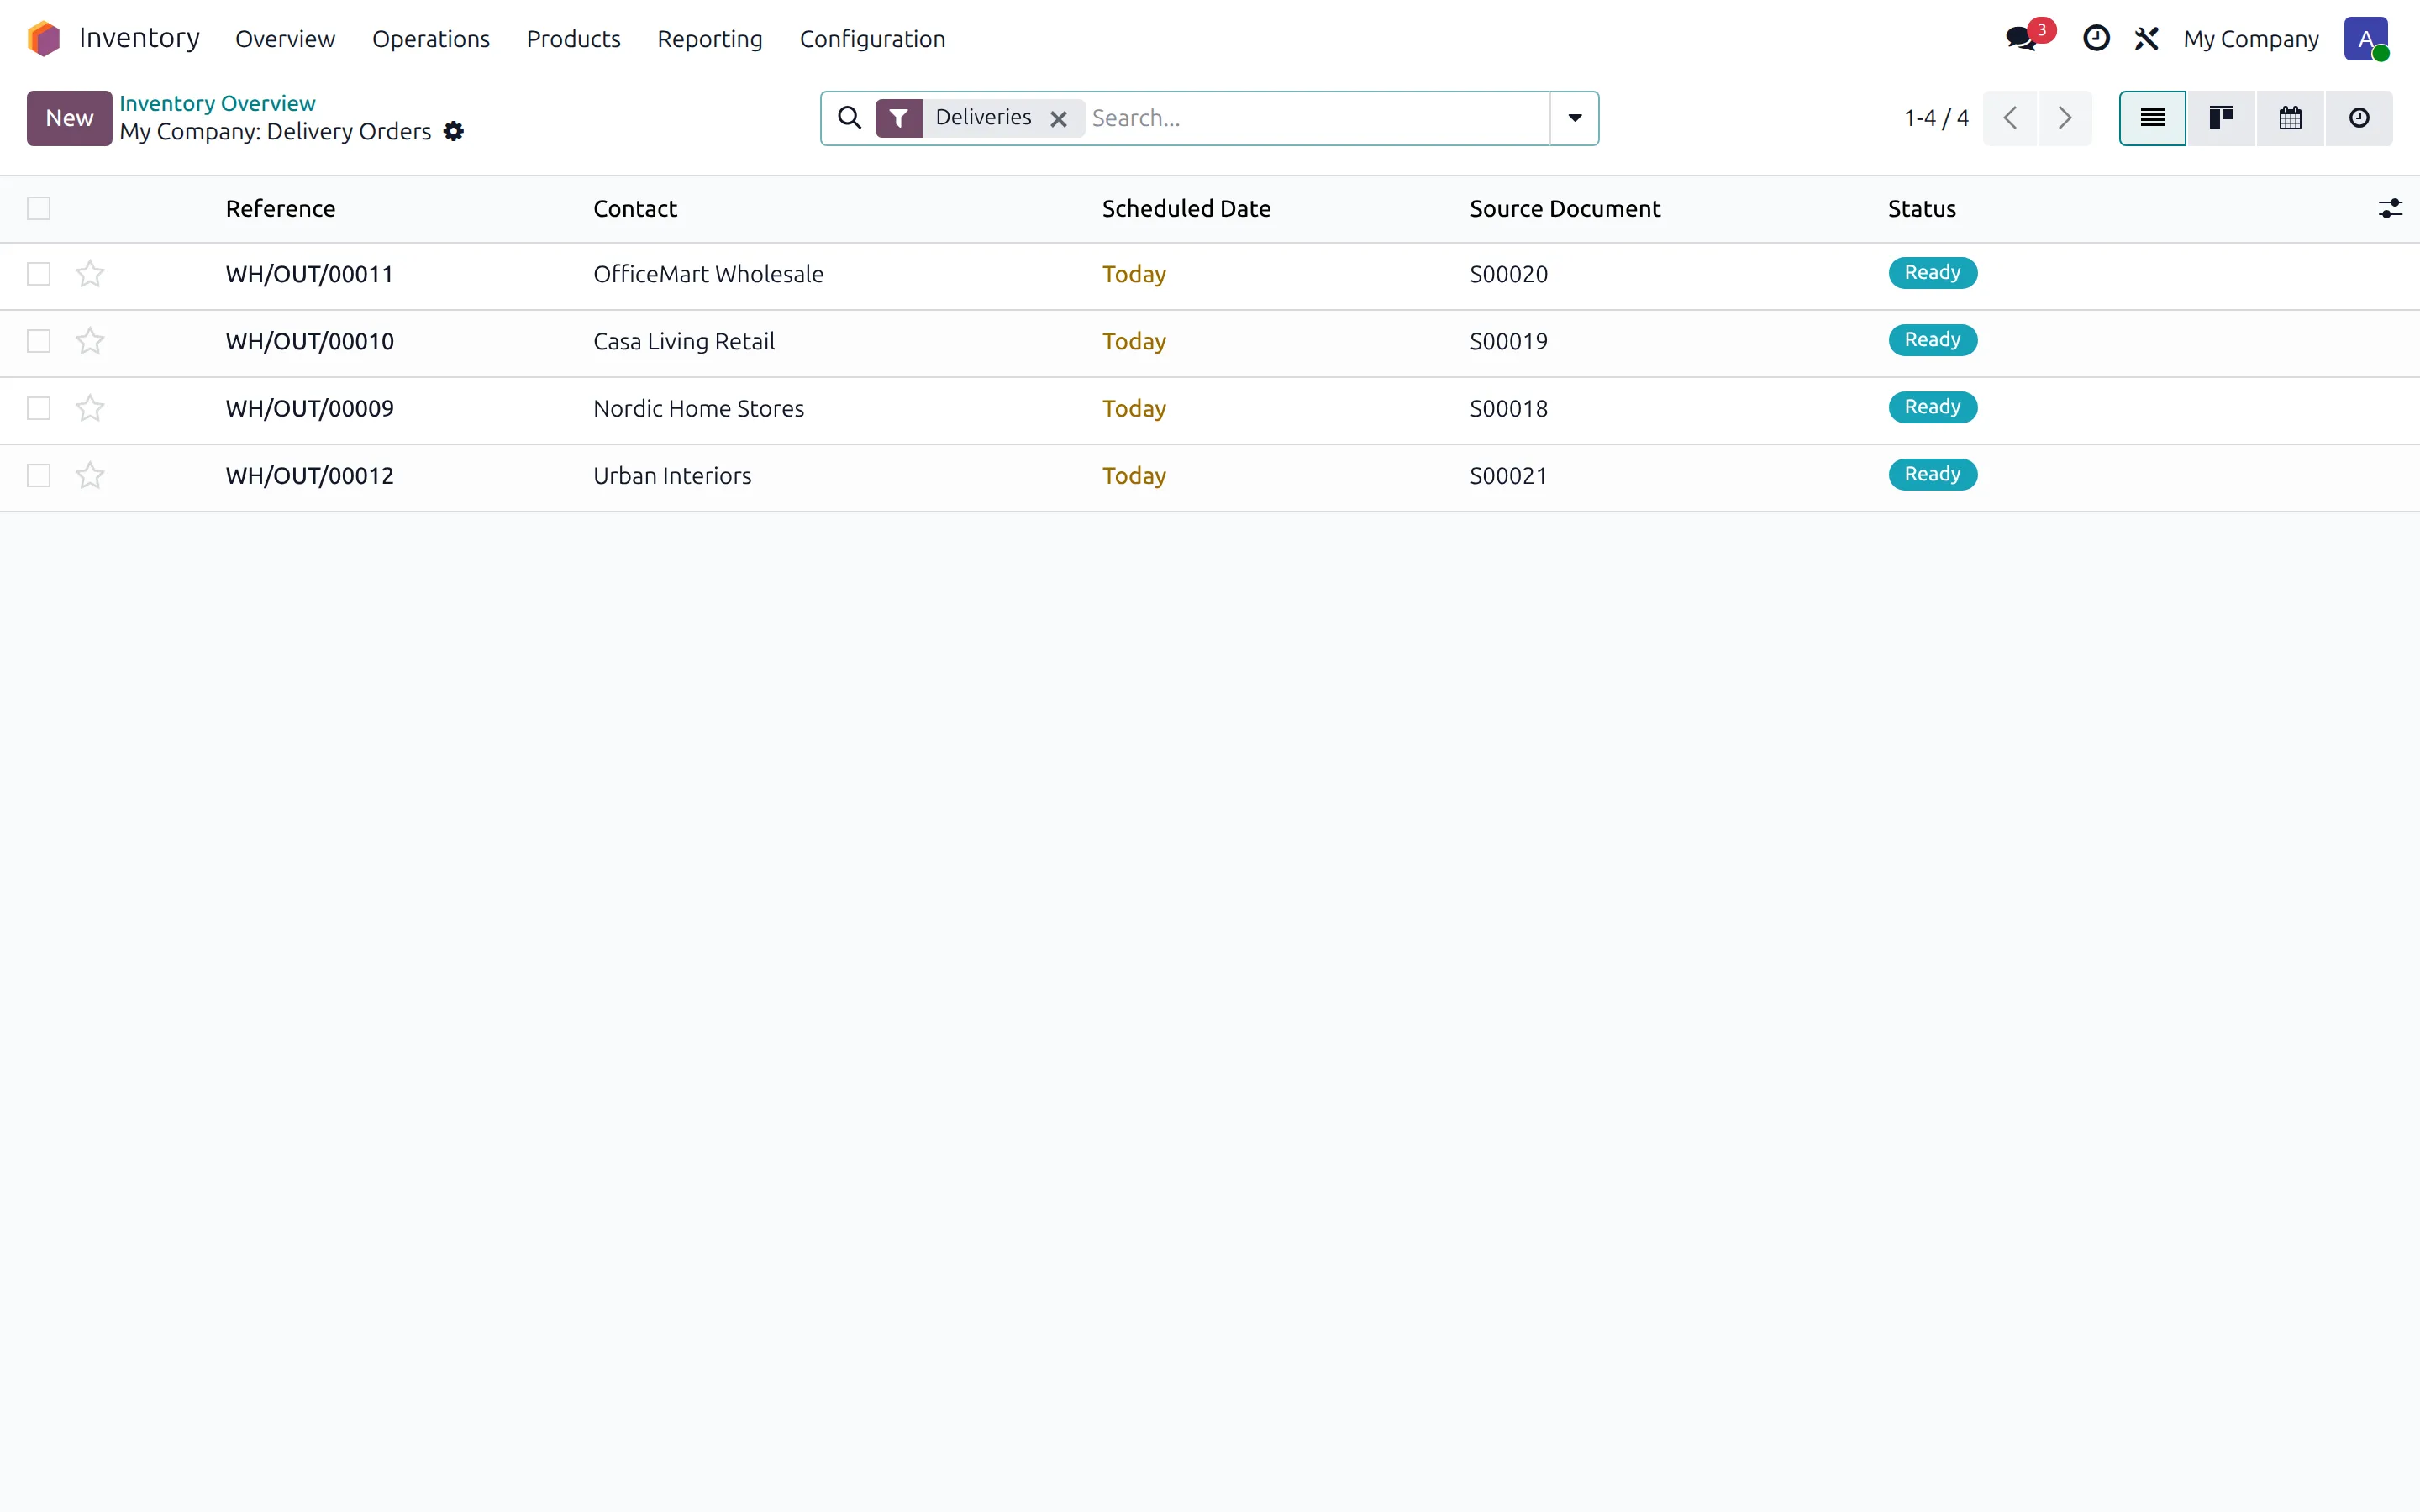Open delivery WH/OUT/00009
Screen dimensions: 2420x1512
[x=310, y=408]
